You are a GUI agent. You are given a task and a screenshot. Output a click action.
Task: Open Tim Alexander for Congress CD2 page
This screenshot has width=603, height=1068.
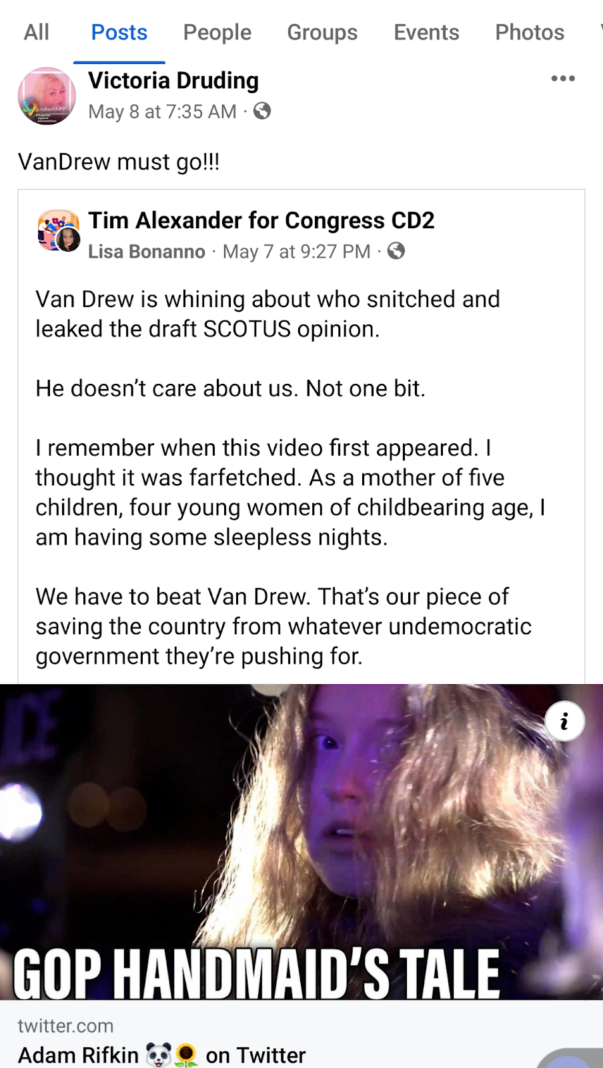(261, 220)
